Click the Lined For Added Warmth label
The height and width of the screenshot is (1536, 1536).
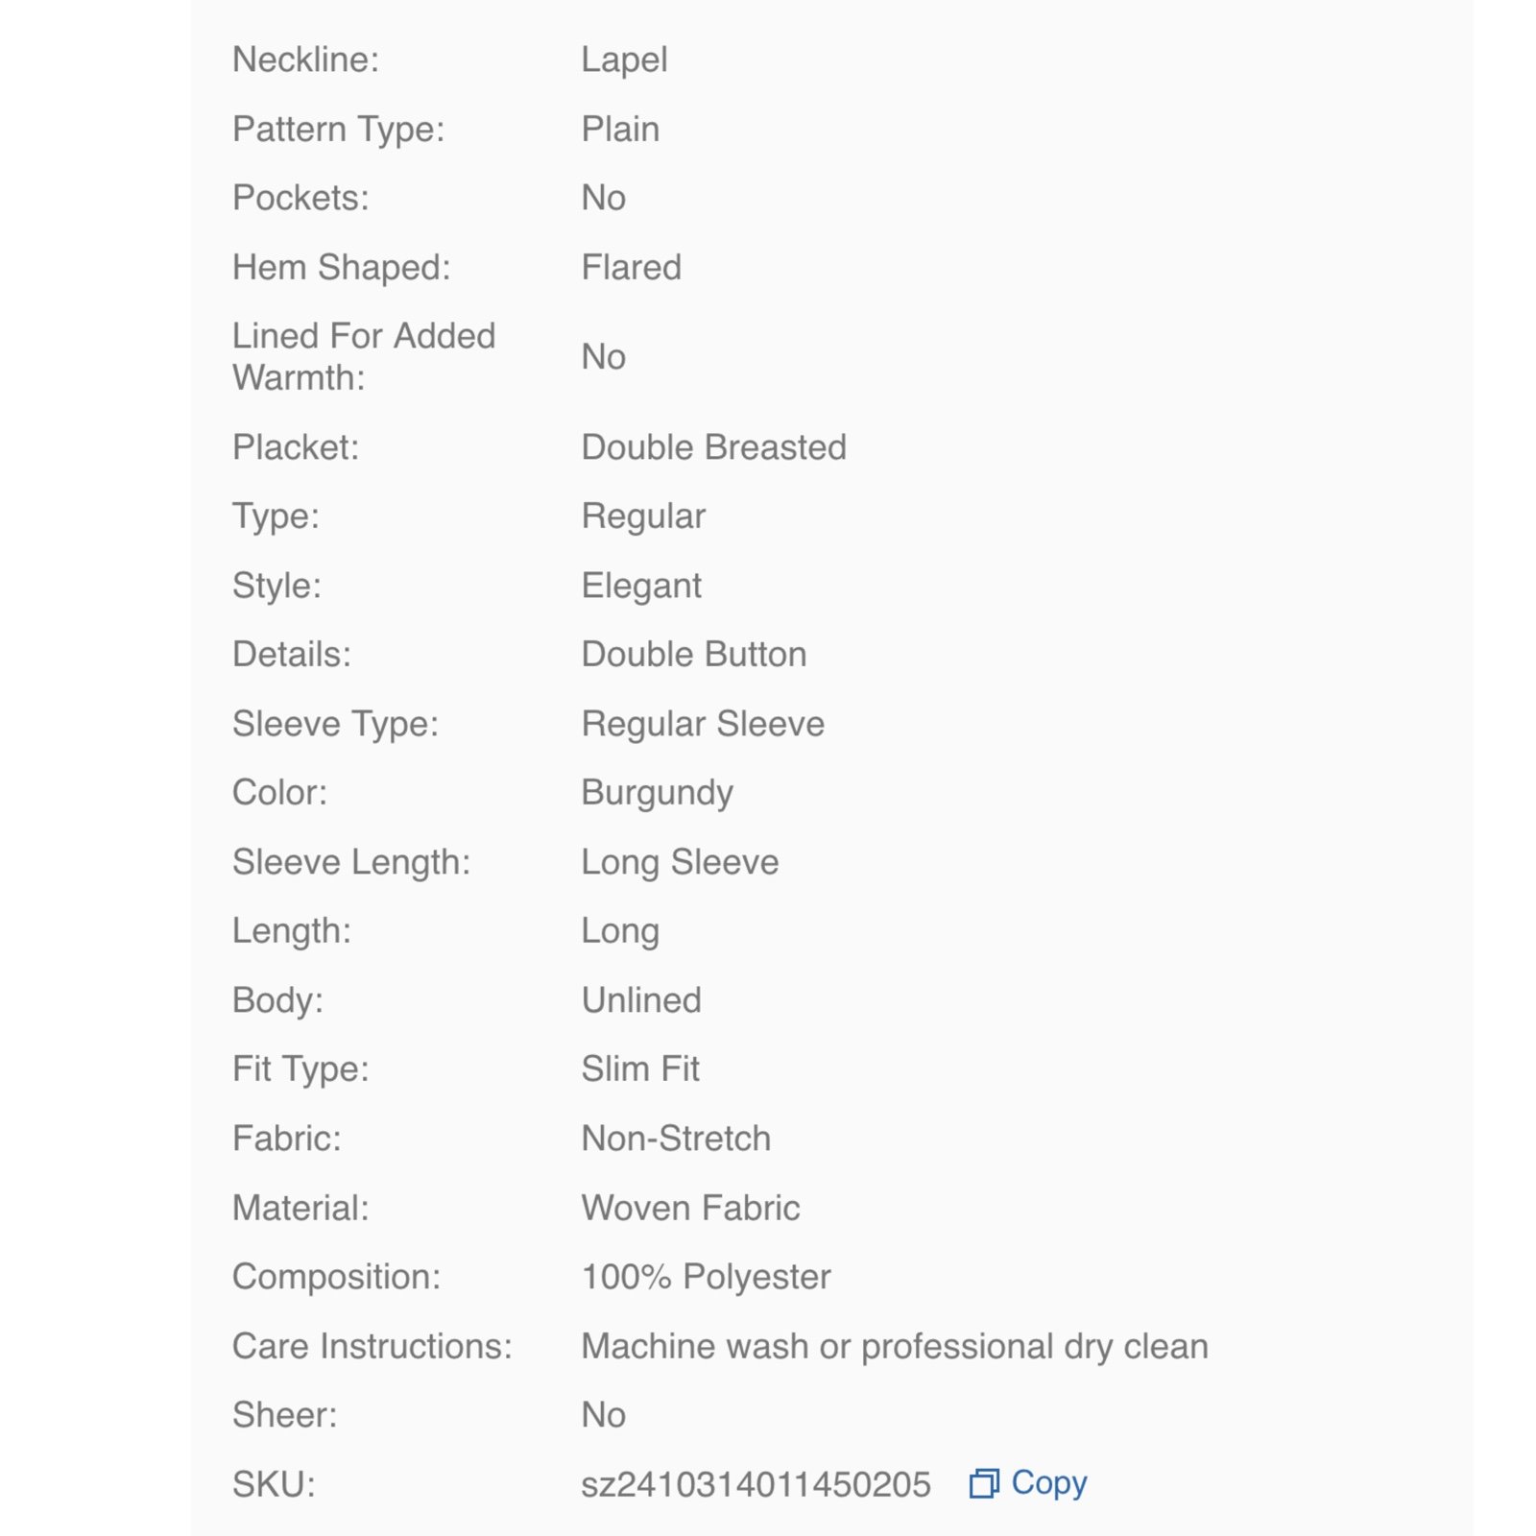point(364,356)
